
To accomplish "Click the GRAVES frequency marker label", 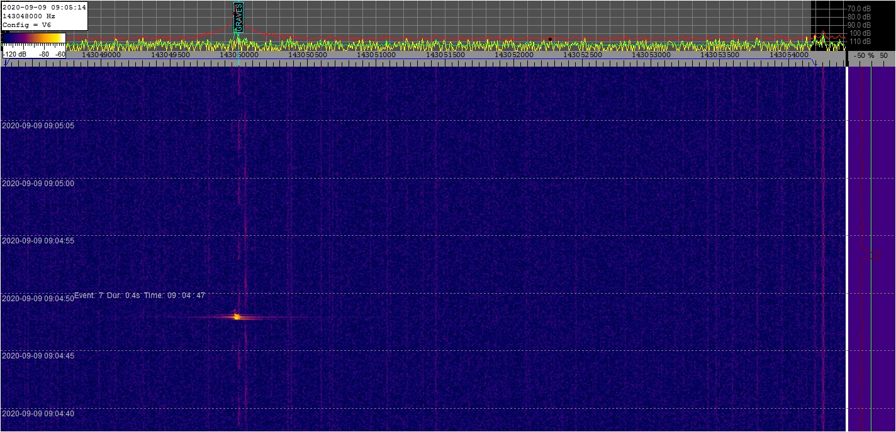I will coord(238,16).
